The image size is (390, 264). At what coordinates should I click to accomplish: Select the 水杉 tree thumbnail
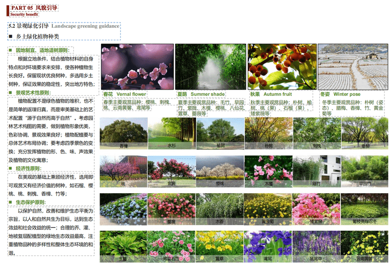(172, 133)
